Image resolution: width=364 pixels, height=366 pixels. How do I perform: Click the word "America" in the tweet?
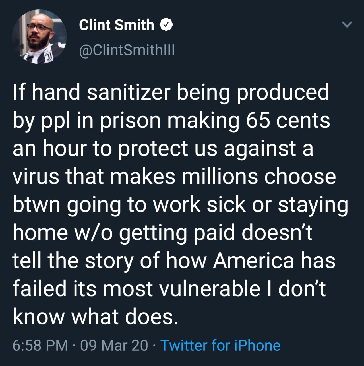pyautogui.click(x=254, y=261)
